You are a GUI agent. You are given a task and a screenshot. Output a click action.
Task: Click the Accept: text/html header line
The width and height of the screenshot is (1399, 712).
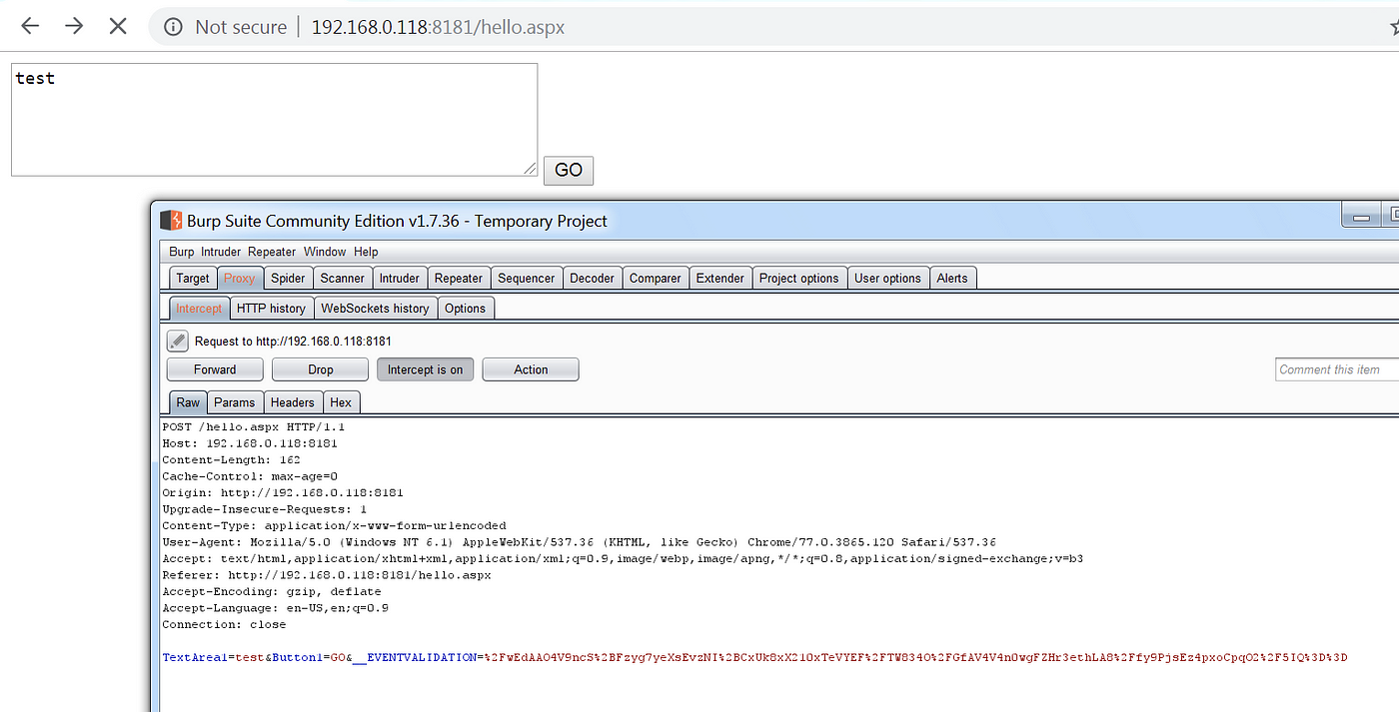(623, 559)
